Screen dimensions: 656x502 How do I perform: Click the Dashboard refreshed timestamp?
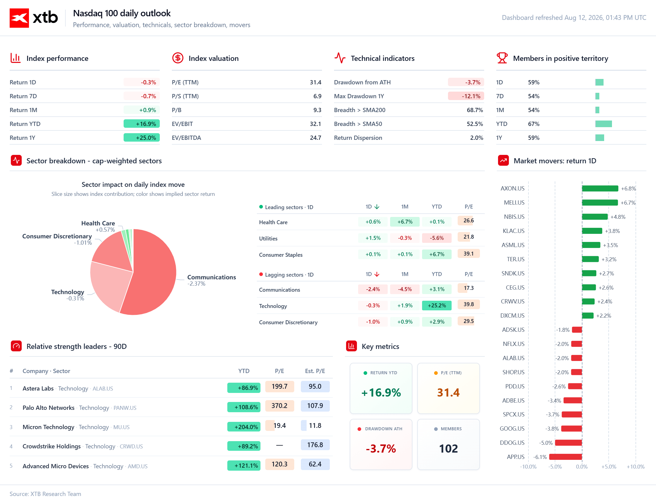pyautogui.click(x=574, y=17)
